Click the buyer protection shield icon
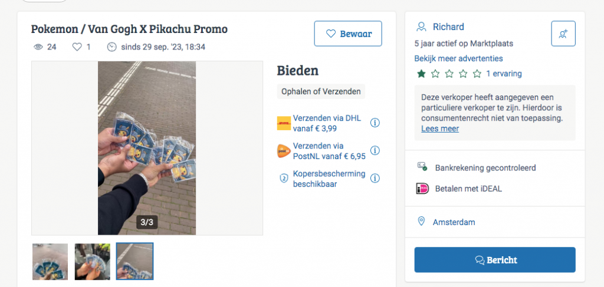 [284, 178]
